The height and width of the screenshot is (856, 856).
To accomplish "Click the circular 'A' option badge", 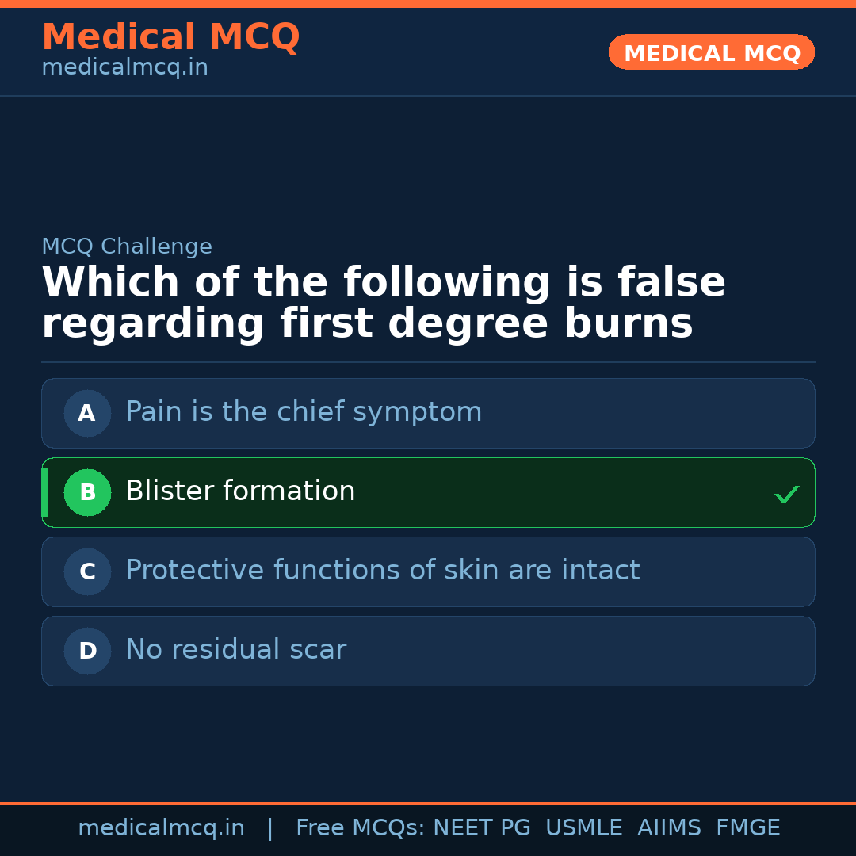I will (x=87, y=413).
